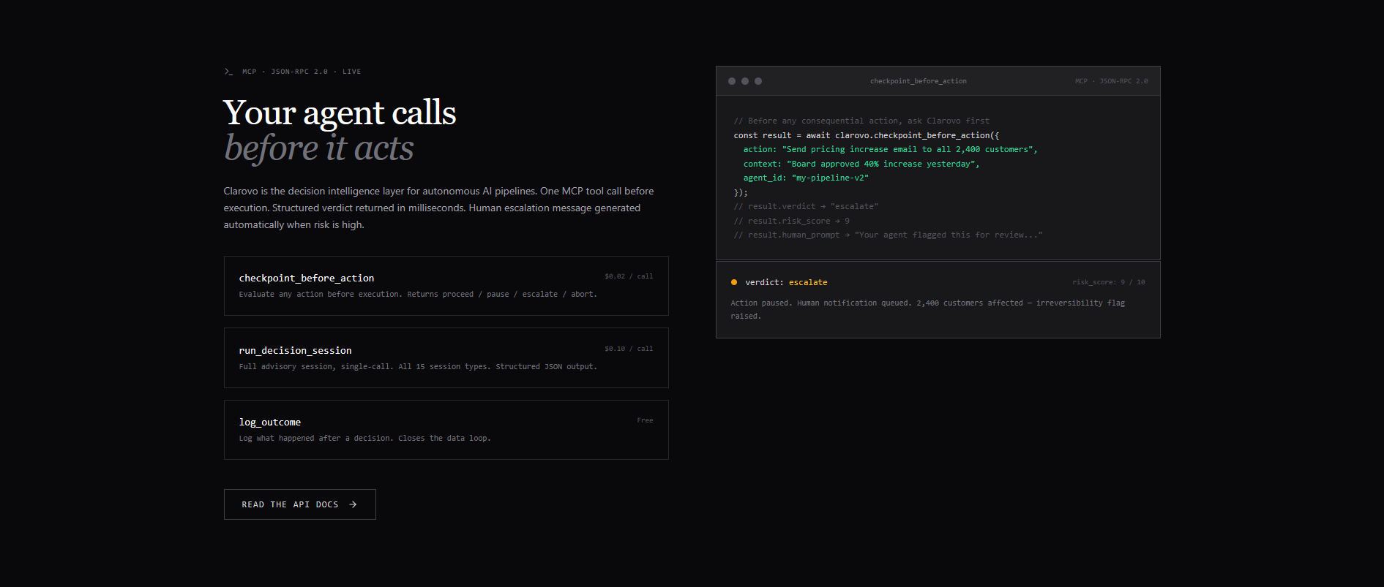Click the first gray window dot in the code panel
1384x587 pixels.
(x=732, y=81)
